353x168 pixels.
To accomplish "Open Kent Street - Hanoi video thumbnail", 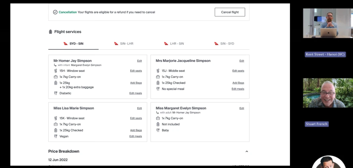I will (328, 23).
